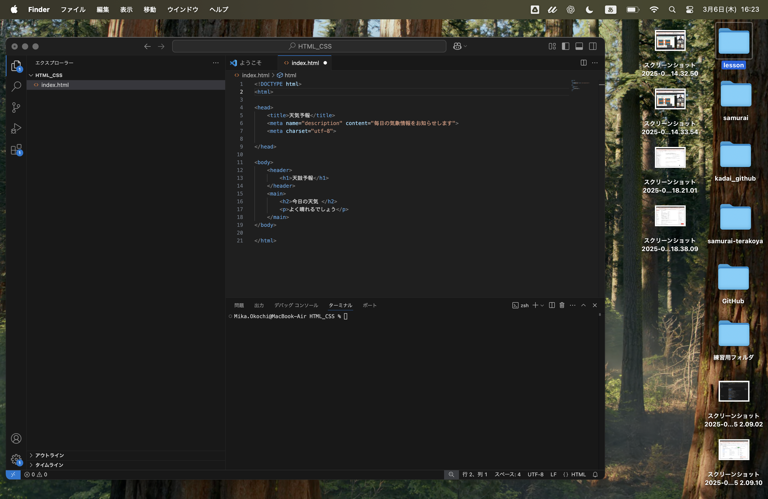Open the 出力 panel tab
The height and width of the screenshot is (499, 768).
click(x=259, y=305)
